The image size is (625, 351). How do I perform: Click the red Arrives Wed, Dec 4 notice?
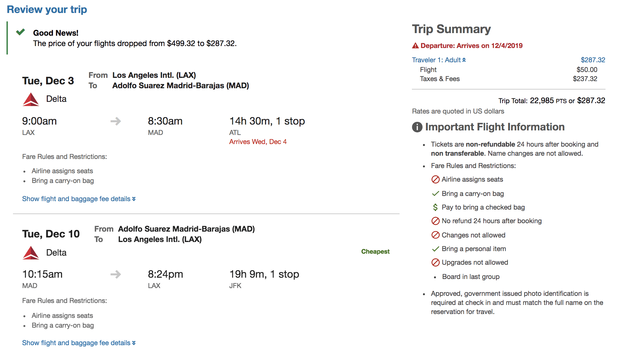[258, 142]
